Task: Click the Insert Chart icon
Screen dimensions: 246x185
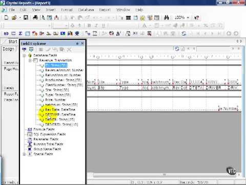Action: point(70,33)
